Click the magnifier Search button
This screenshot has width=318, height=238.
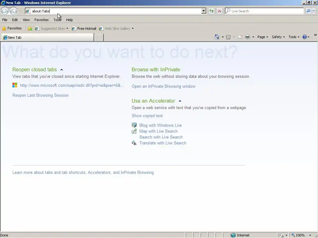coord(308,11)
